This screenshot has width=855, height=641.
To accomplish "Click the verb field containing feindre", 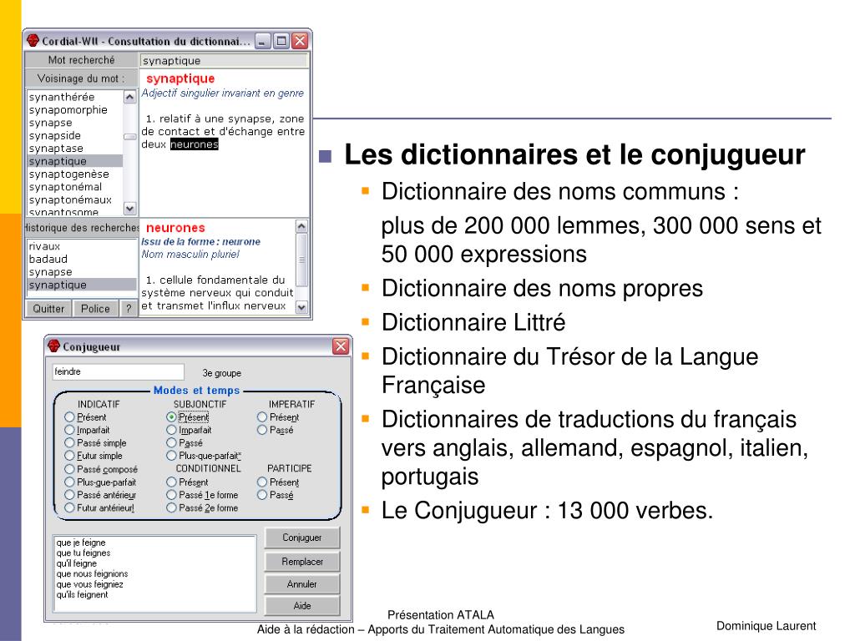I will [x=119, y=371].
